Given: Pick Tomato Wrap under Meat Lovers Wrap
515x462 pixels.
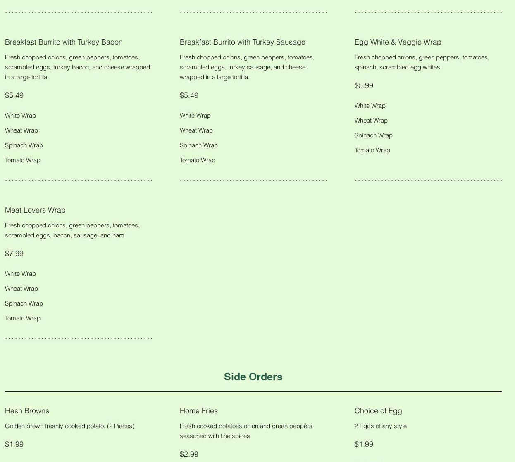Looking at the screenshot, I should (x=23, y=318).
